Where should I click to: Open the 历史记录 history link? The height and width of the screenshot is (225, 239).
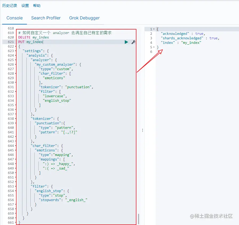pos(10,6)
